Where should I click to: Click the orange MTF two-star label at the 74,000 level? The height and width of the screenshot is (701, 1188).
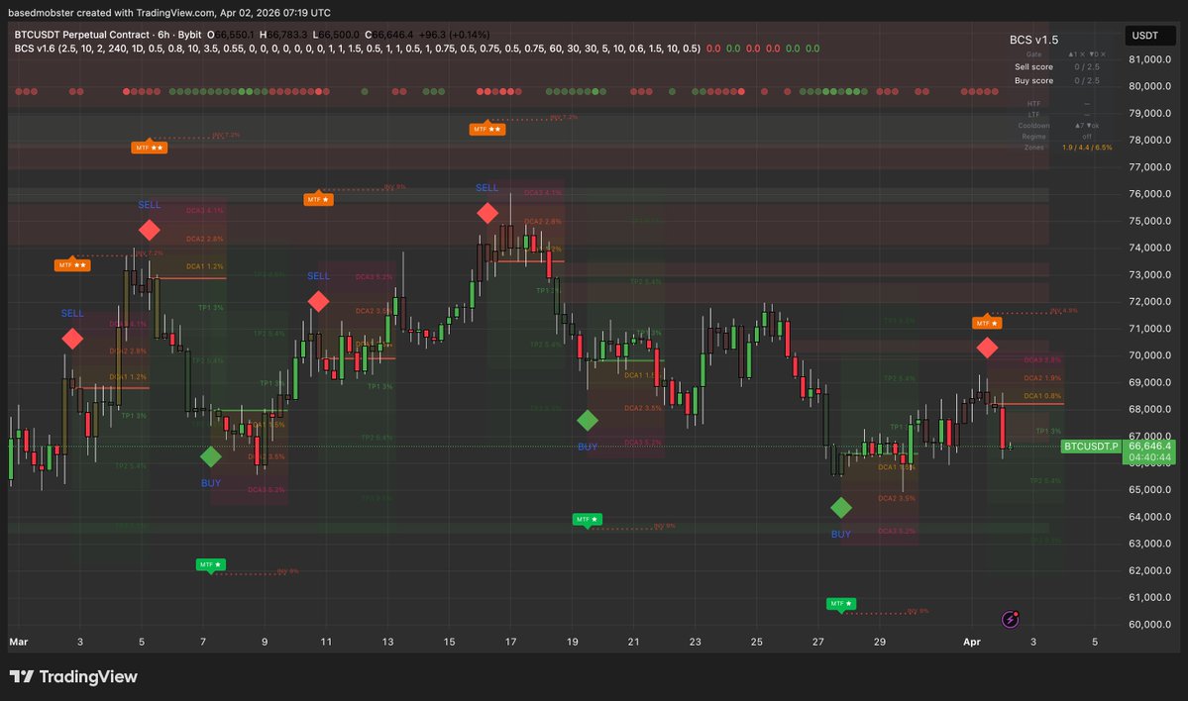point(72,265)
